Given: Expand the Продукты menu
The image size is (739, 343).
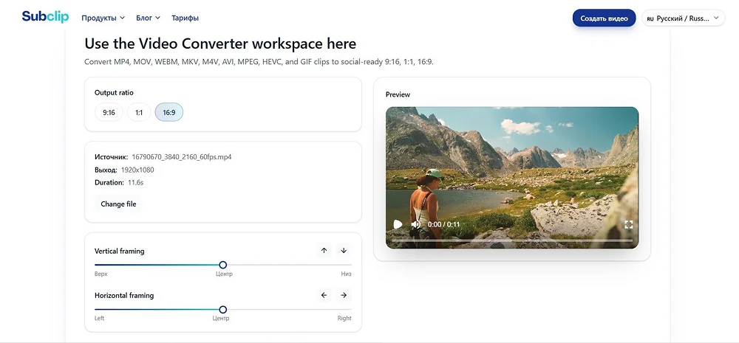Looking at the screenshot, I should [x=103, y=18].
